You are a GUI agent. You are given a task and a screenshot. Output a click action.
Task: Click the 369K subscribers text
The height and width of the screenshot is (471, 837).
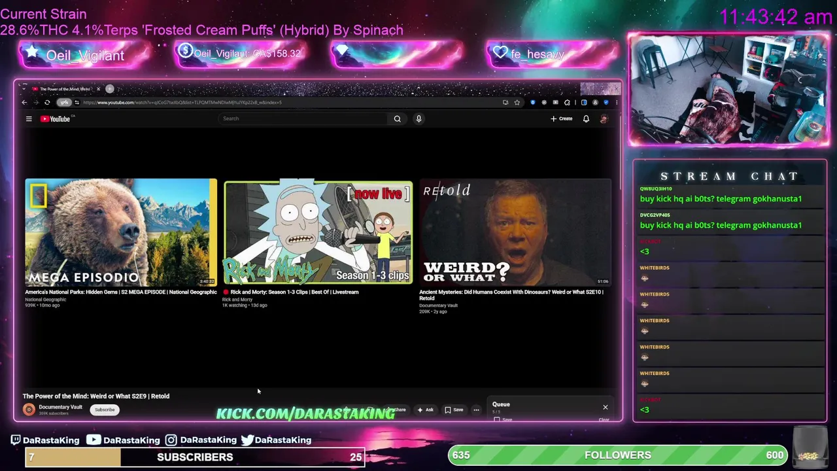54,413
